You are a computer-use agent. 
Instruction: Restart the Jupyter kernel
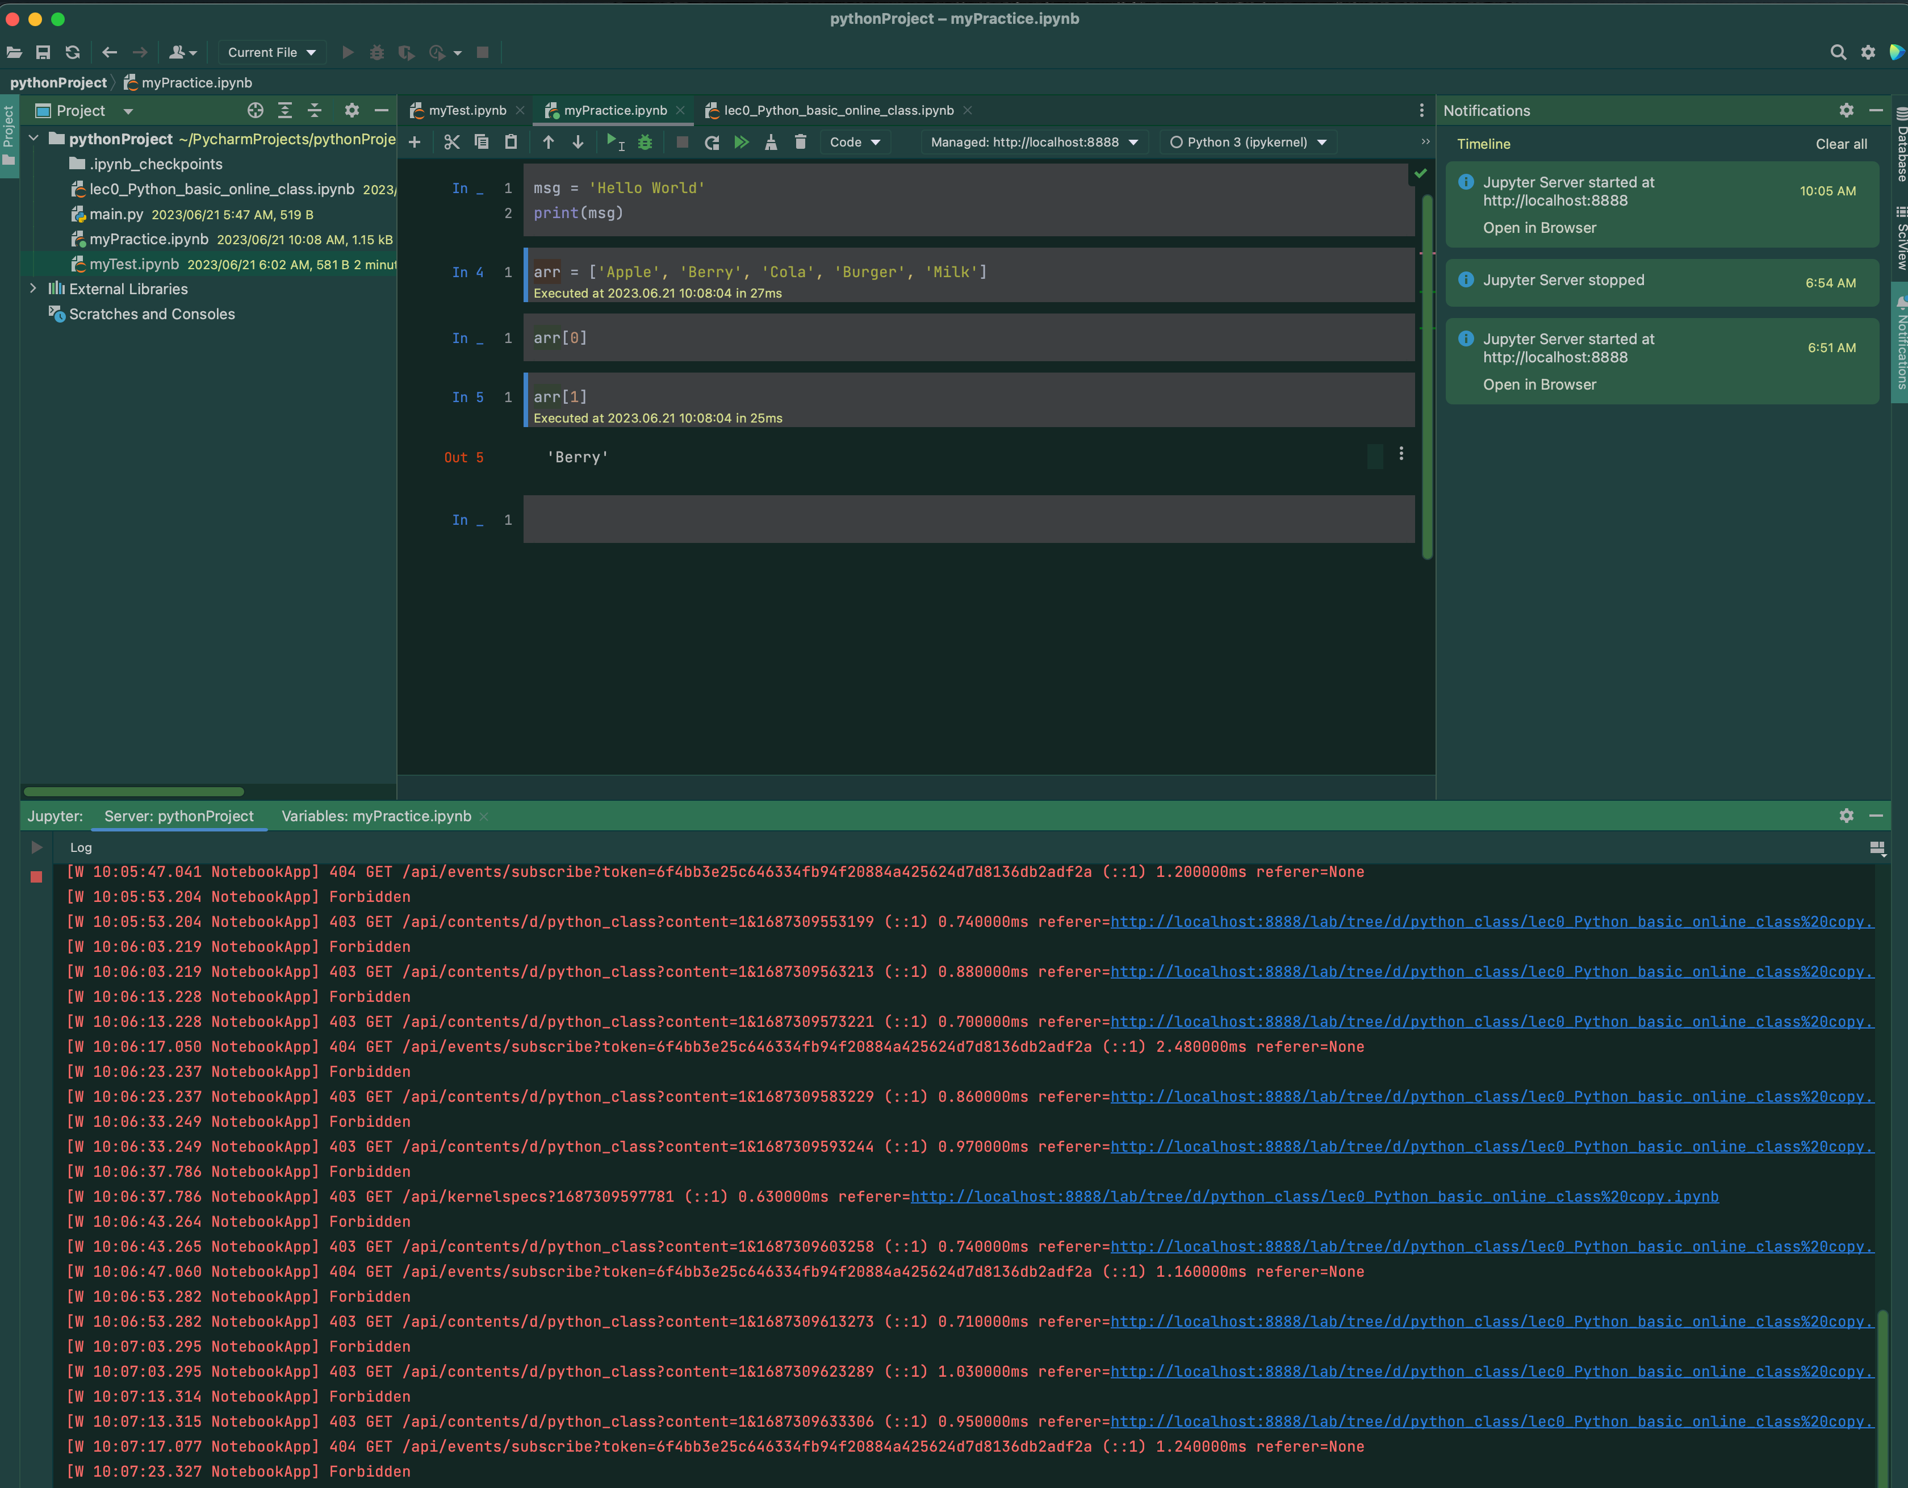(712, 143)
